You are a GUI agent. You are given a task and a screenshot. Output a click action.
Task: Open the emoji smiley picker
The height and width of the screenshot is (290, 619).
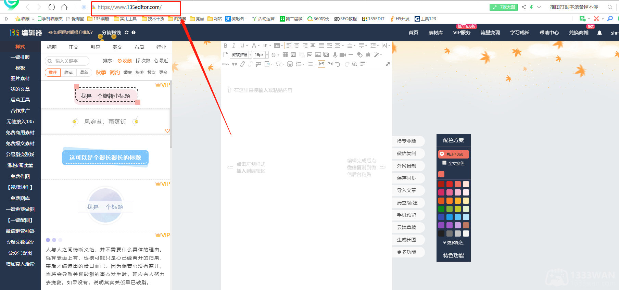tap(290, 64)
